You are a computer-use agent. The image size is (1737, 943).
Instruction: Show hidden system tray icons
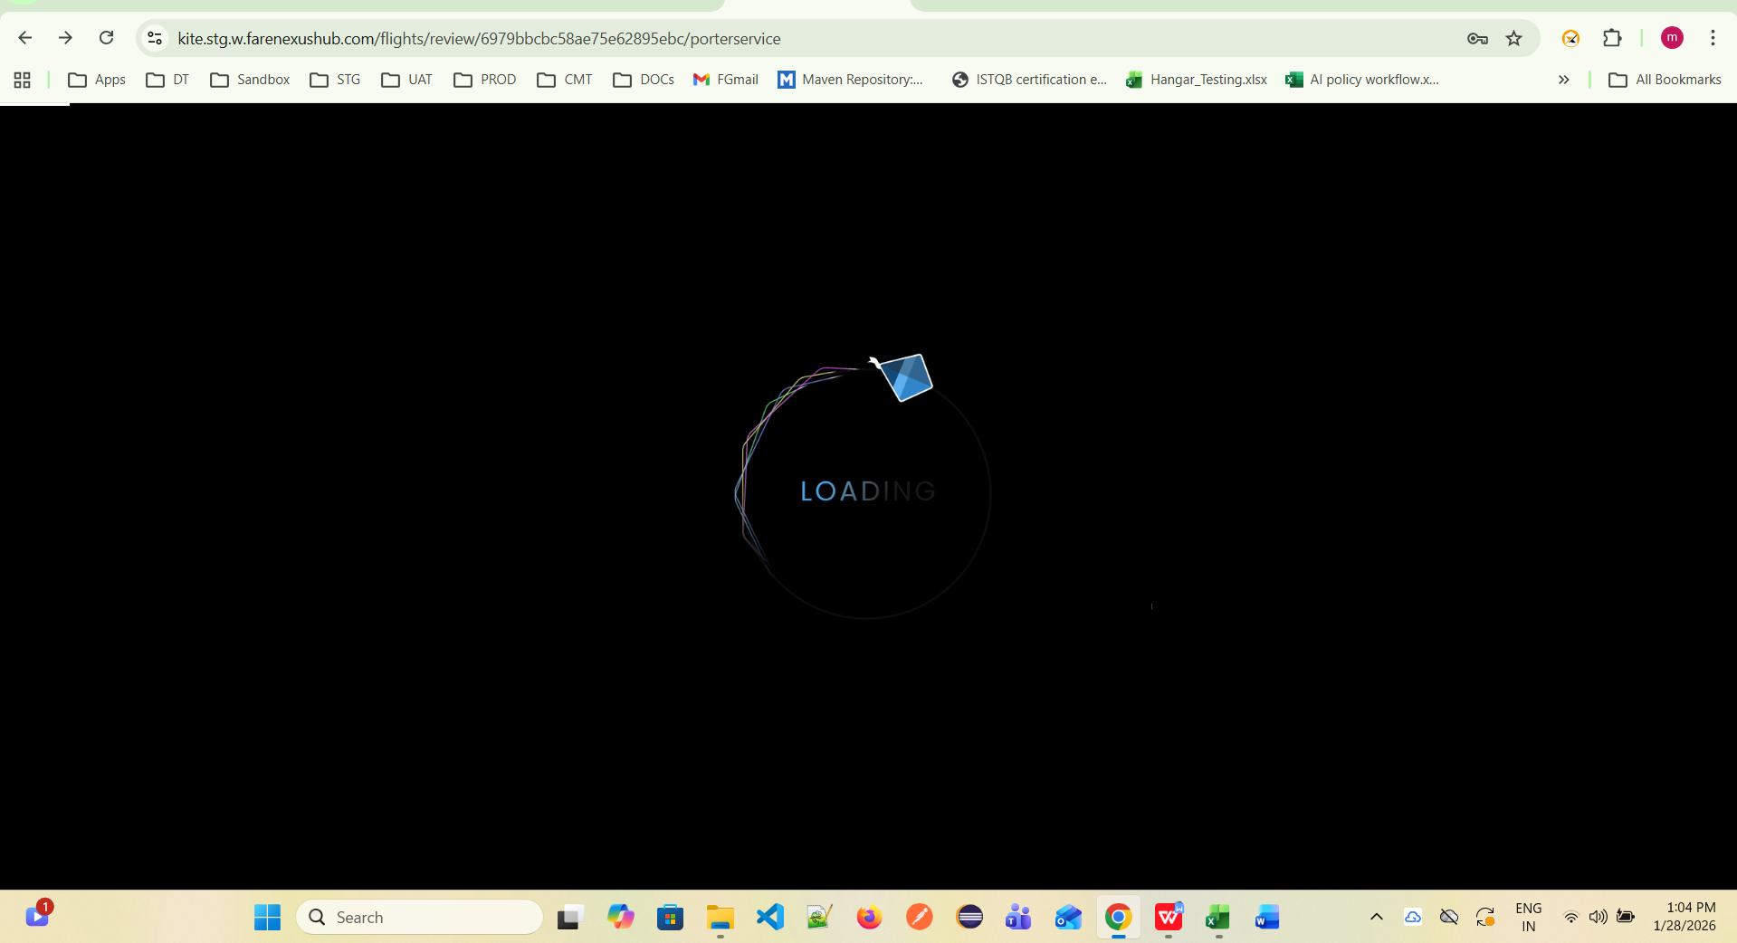1376,917
